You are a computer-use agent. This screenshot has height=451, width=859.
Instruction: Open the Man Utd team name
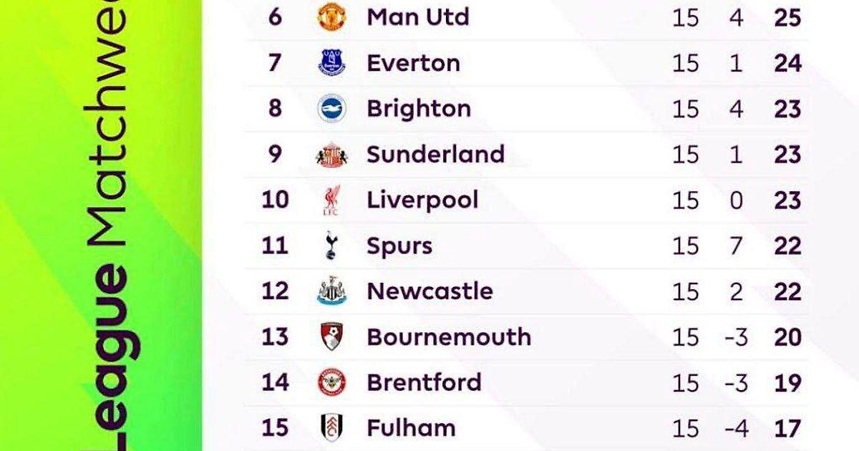[x=418, y=17]
